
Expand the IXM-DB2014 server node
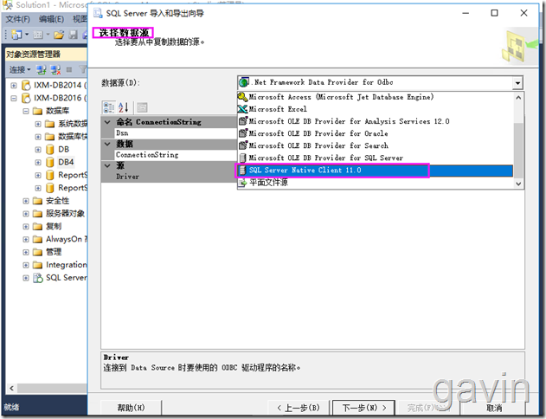pyautogui.click(x=14, y=86)
